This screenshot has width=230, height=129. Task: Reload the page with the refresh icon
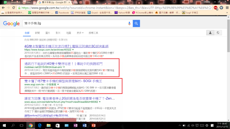(14, 8)
